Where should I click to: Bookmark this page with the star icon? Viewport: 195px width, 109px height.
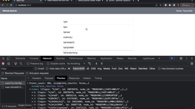161,5
